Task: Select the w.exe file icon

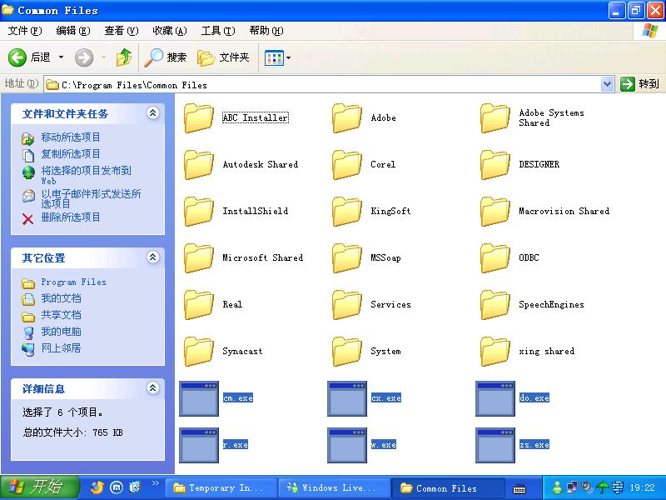Action: (347, 445)
